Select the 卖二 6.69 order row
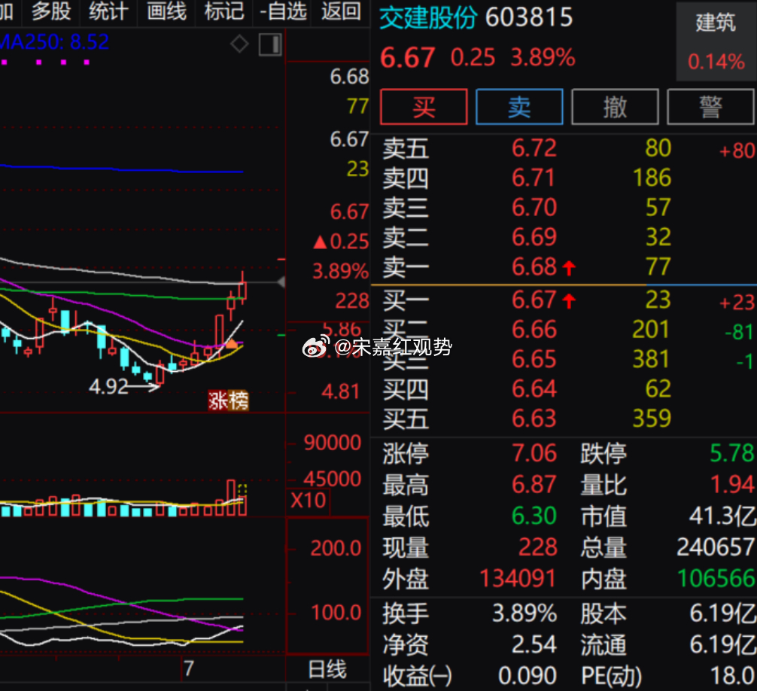This screenshot has height=691, width=757. tap(564, 237)
